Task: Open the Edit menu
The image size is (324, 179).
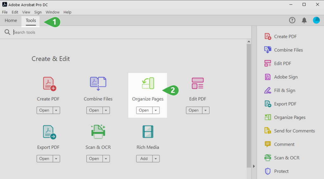Action: tap(15, 12)
